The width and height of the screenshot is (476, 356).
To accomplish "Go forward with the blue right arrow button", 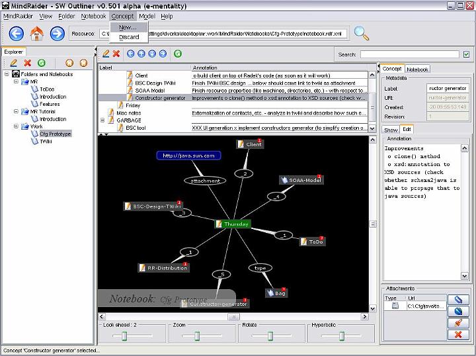I will (58, 33).
